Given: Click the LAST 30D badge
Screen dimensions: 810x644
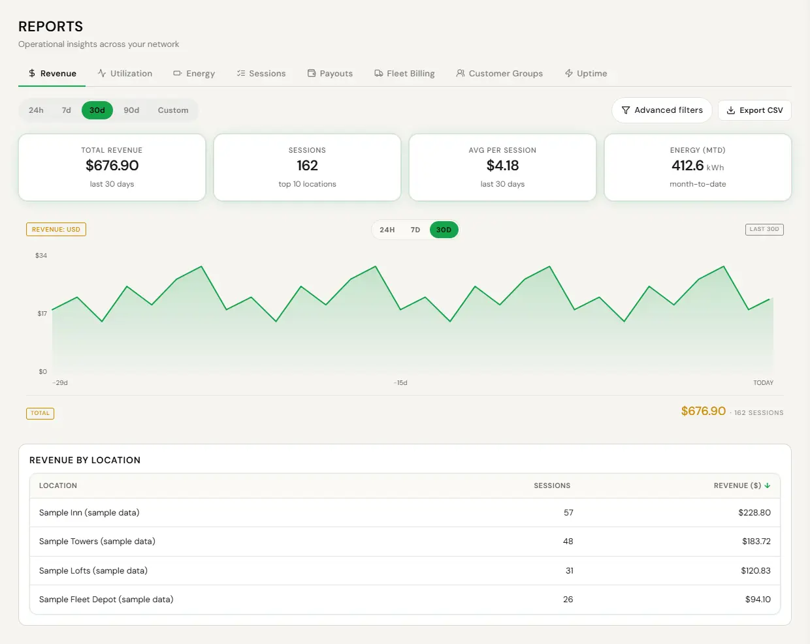Looking at the screenshot, I should point(764,230).
